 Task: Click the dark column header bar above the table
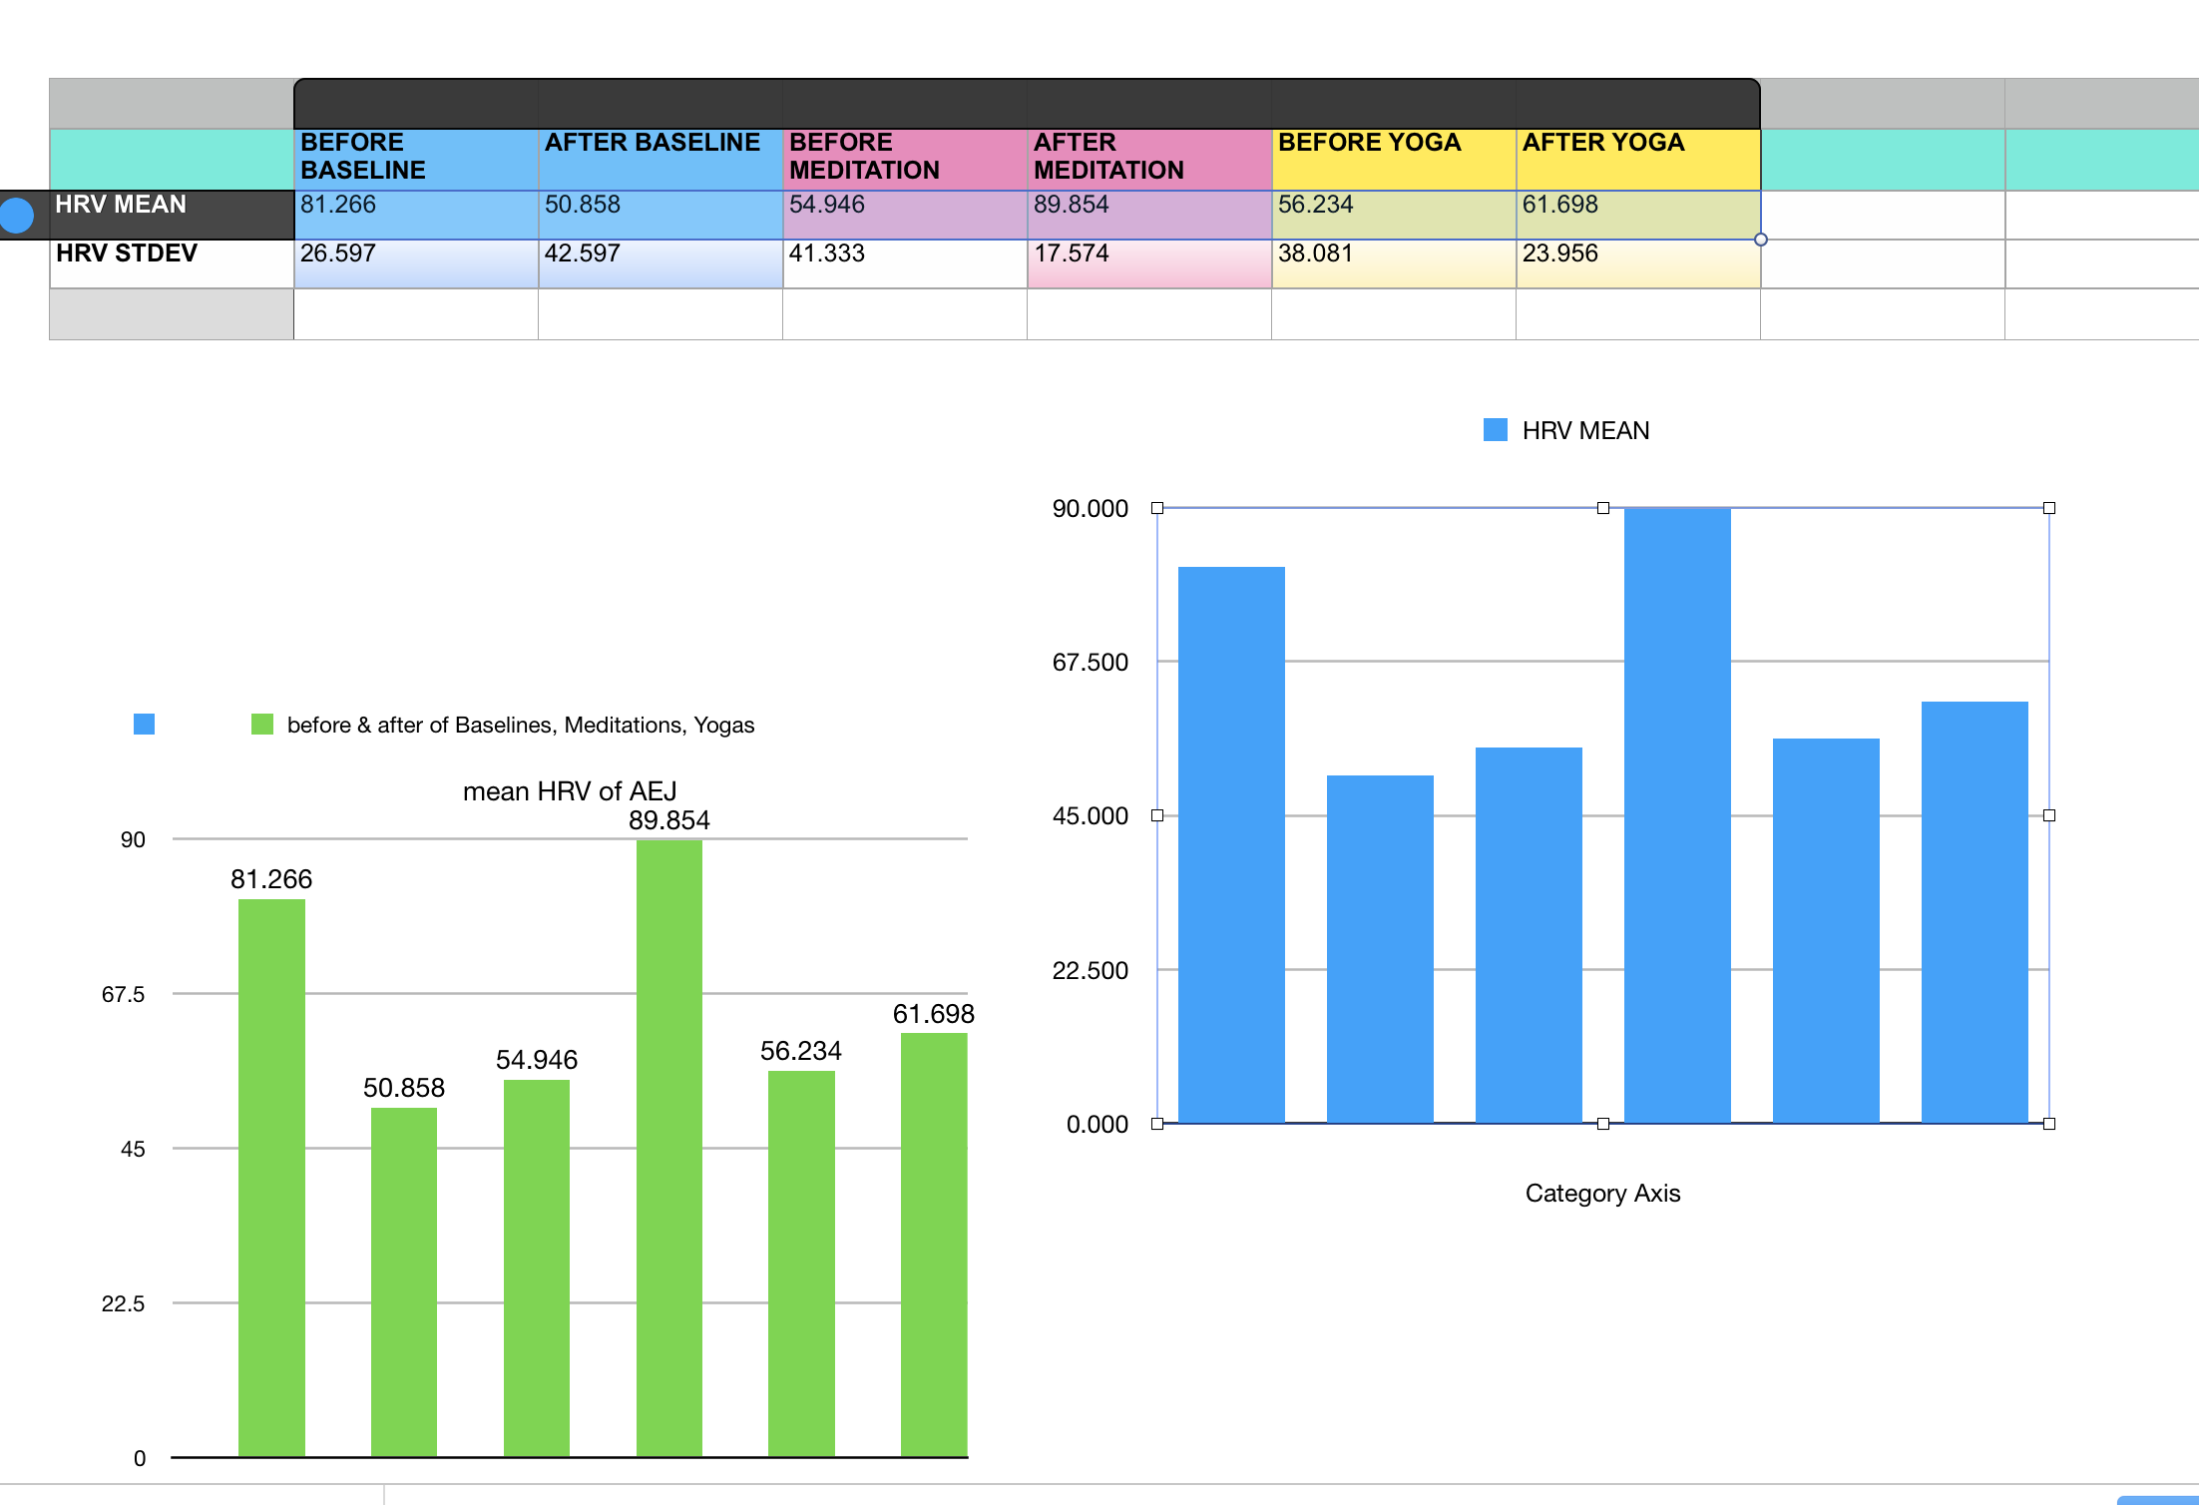tap(1027, 104)
